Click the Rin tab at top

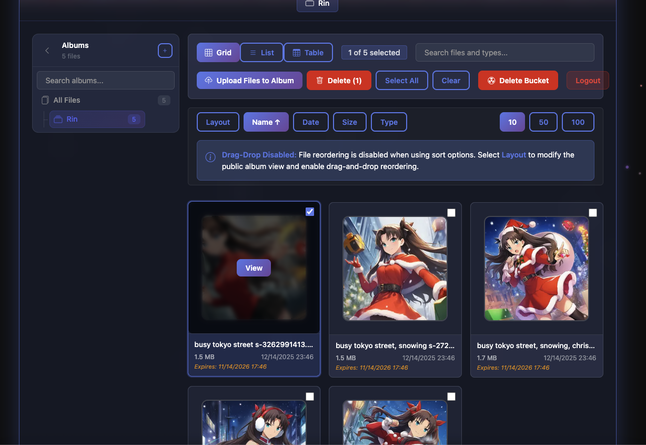pos(317,4)
